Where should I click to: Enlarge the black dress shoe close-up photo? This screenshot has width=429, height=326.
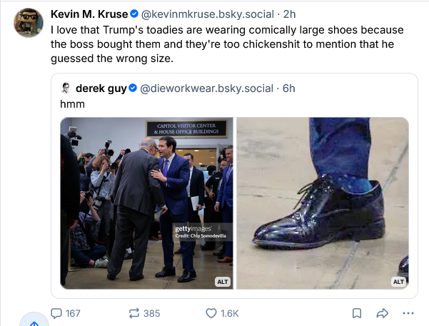point(323,203)
